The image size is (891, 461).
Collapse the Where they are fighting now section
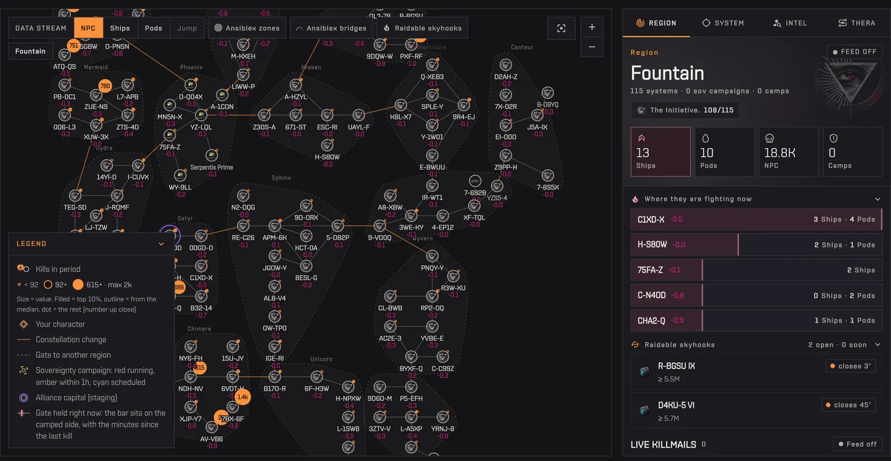pyautogui.click(x=878, y=199)
